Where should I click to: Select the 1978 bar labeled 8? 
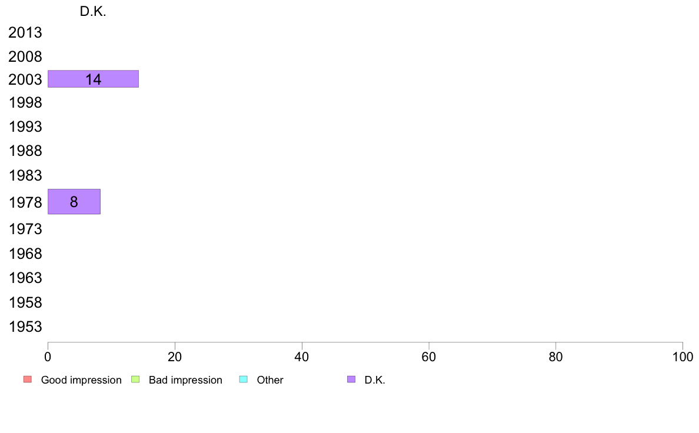74,202
